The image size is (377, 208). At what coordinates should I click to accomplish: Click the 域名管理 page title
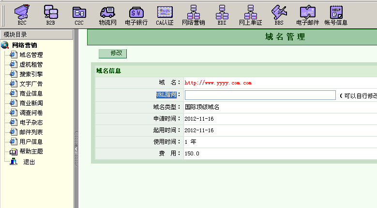(x=285, y=37)
